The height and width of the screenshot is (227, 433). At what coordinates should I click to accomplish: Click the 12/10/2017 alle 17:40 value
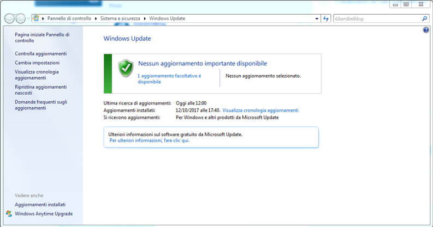pos(198,111)
